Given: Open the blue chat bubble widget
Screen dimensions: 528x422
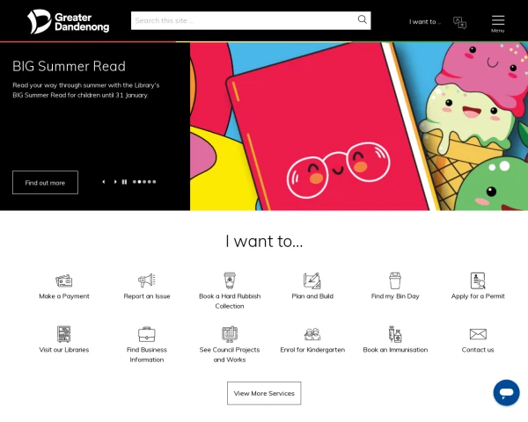Looking at the screenshot, I should [507, 393].
